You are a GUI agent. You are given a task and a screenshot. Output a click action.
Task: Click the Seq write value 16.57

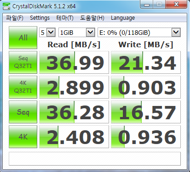[x=146, y=112]
